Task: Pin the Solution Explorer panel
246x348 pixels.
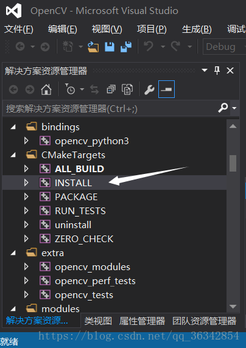Action: tap(217, 71)
